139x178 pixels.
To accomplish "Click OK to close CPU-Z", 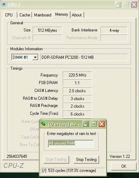I will tap(124, 166).
